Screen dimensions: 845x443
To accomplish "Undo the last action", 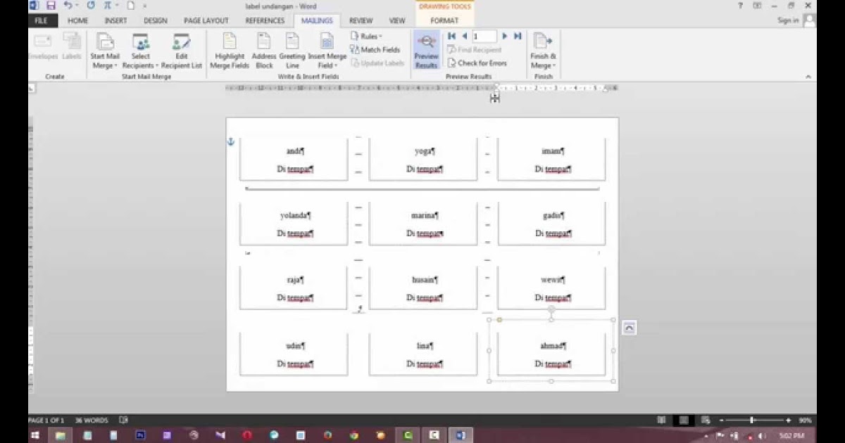I will [x=67, y=5].
